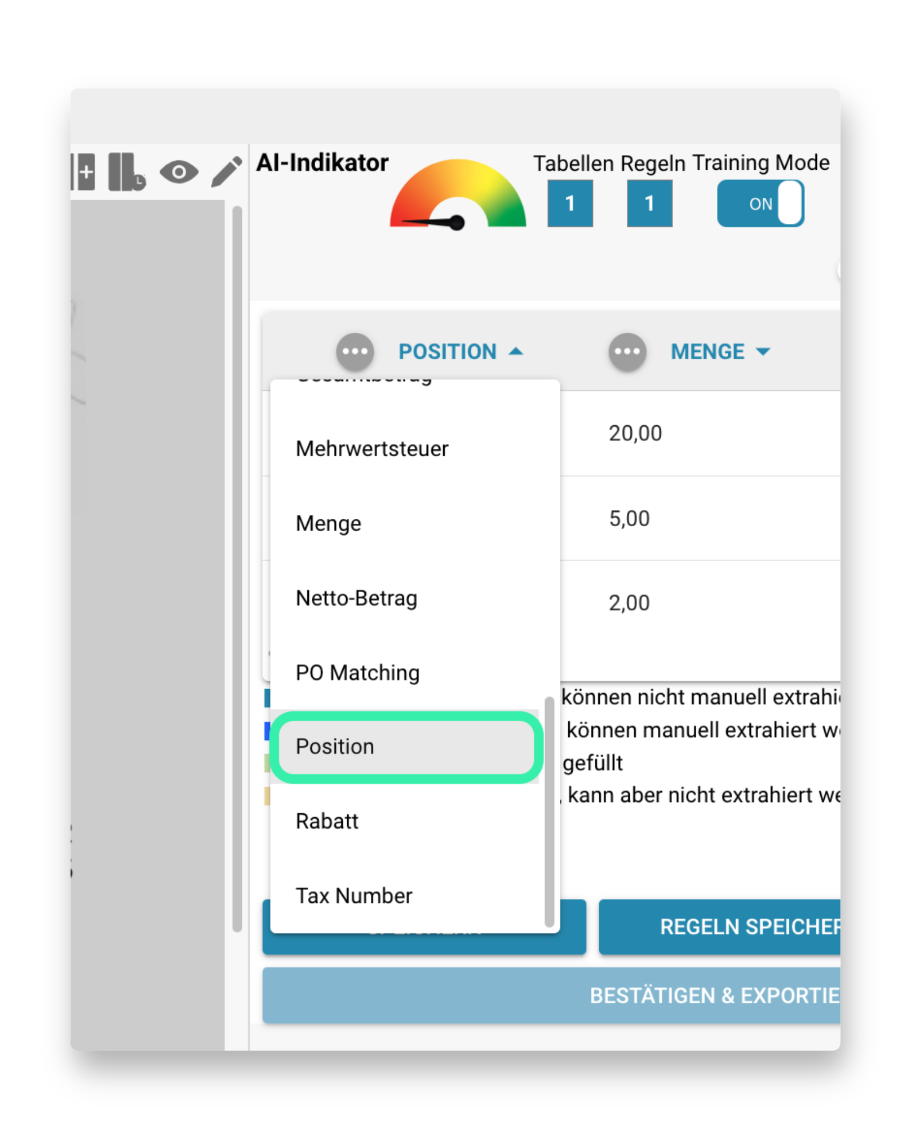Image resolution: width=911 pixels, height=1138 pixels.
Task: Choose Netto-Betrag in the list
Action: (x=356, y=598)
